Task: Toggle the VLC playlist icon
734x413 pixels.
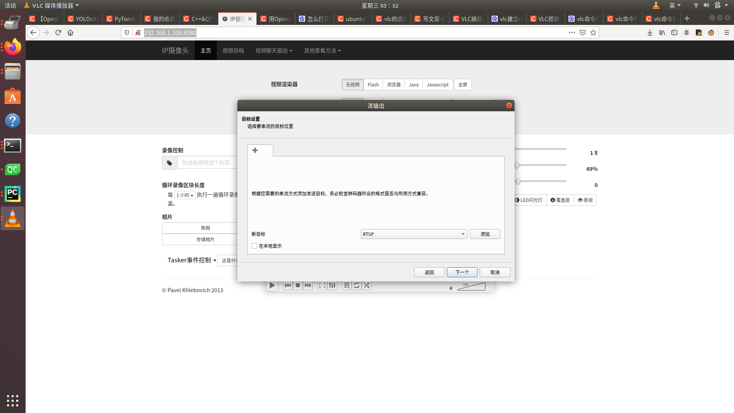Action: 347,285
